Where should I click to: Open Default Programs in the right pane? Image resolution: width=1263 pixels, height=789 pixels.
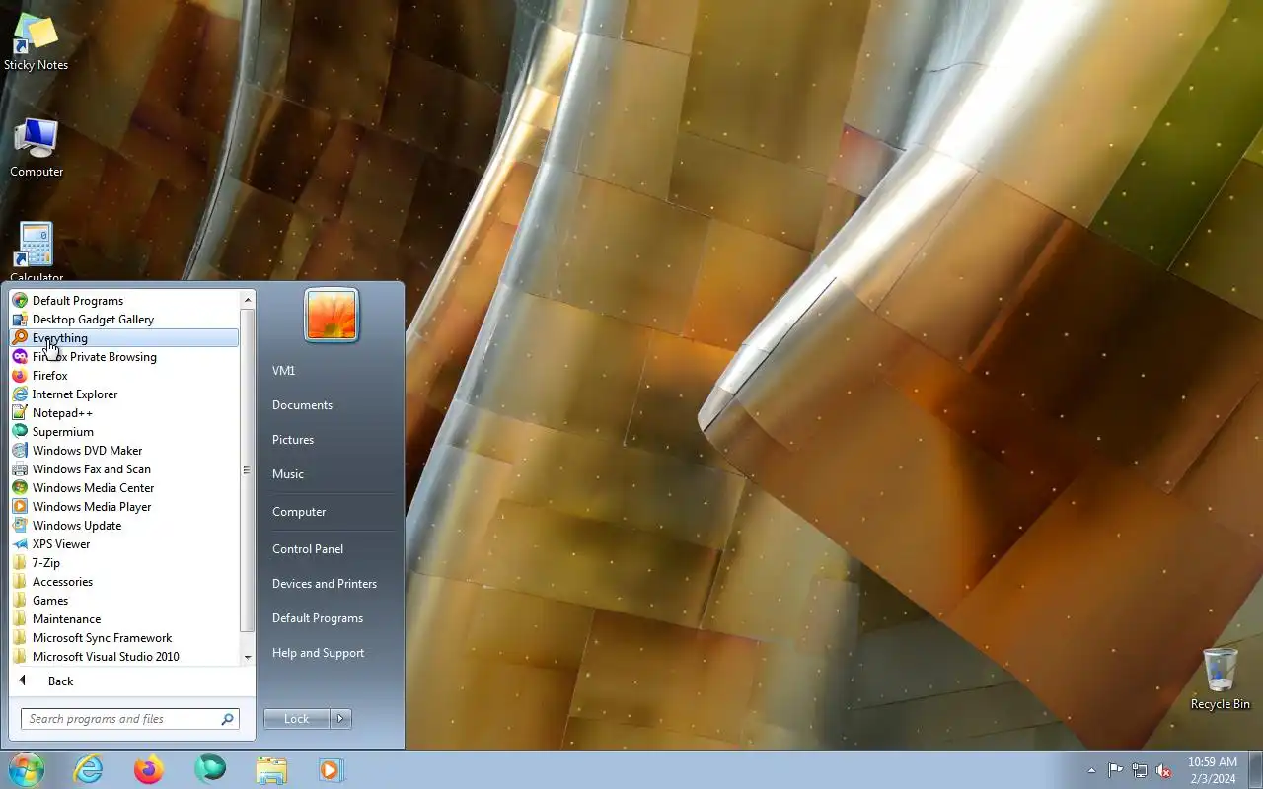click(318, 618)
